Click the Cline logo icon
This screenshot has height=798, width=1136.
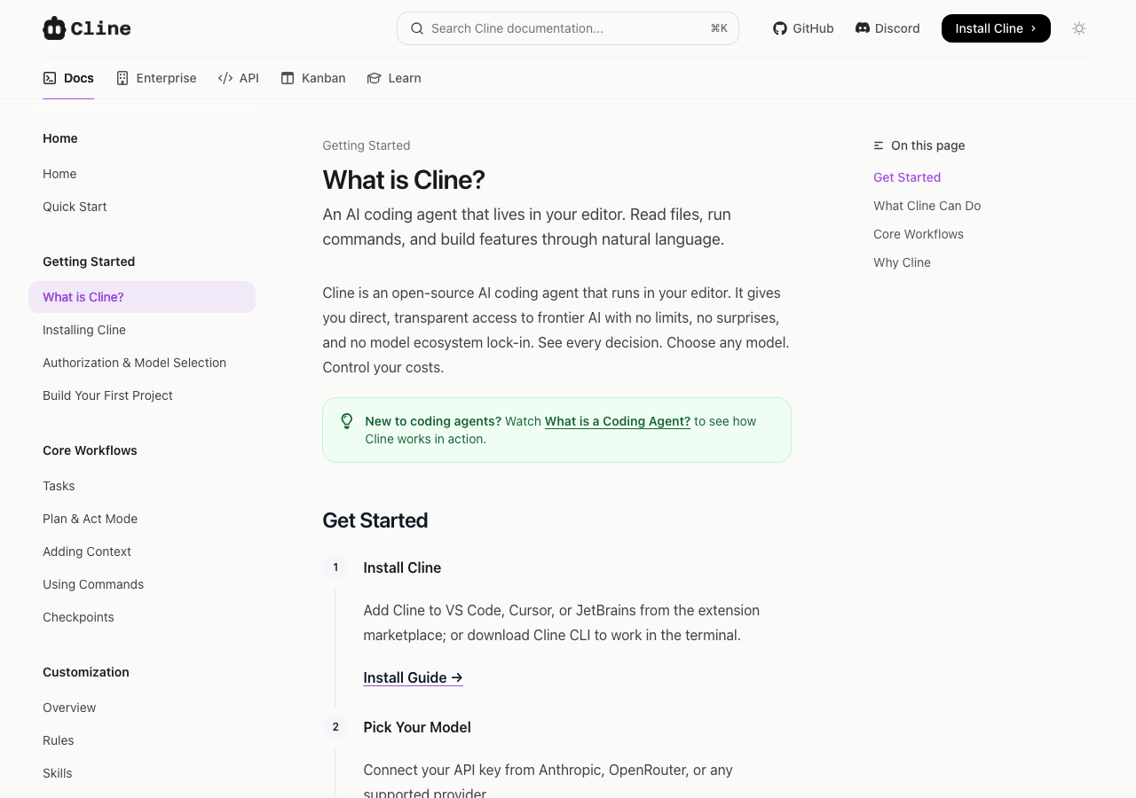pyautogui.click(x=54, y=28)
